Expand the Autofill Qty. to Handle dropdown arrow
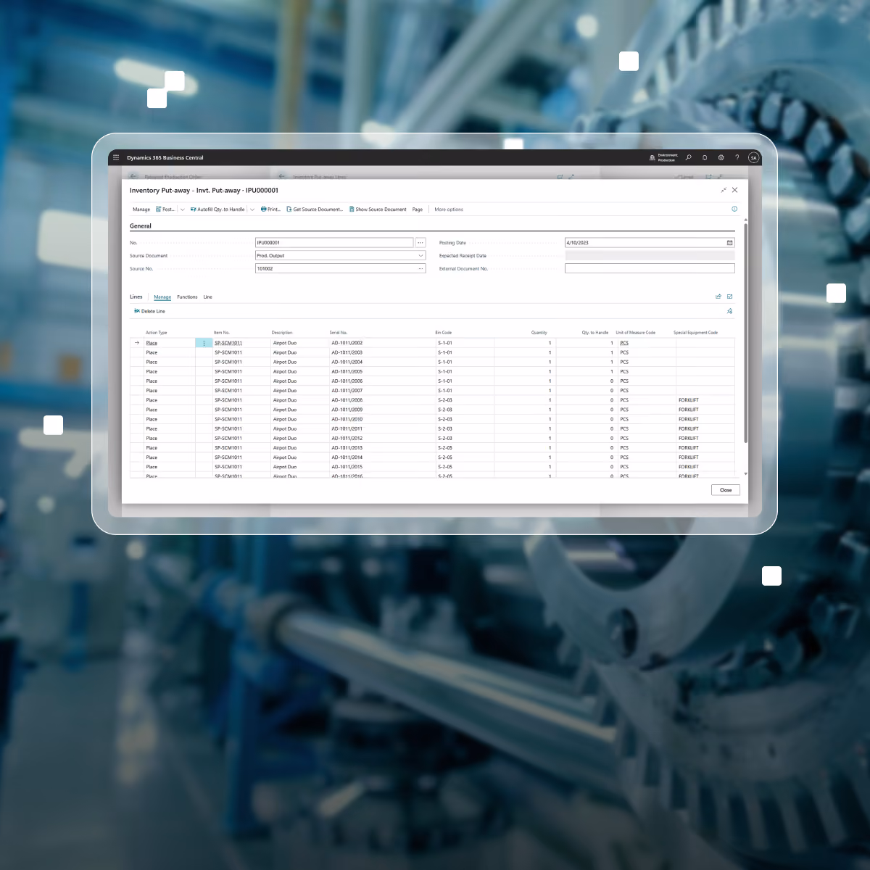 [252, 210]
